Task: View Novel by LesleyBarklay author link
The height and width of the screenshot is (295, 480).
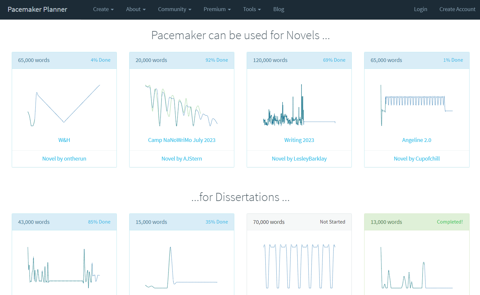Action: point(299,159)
